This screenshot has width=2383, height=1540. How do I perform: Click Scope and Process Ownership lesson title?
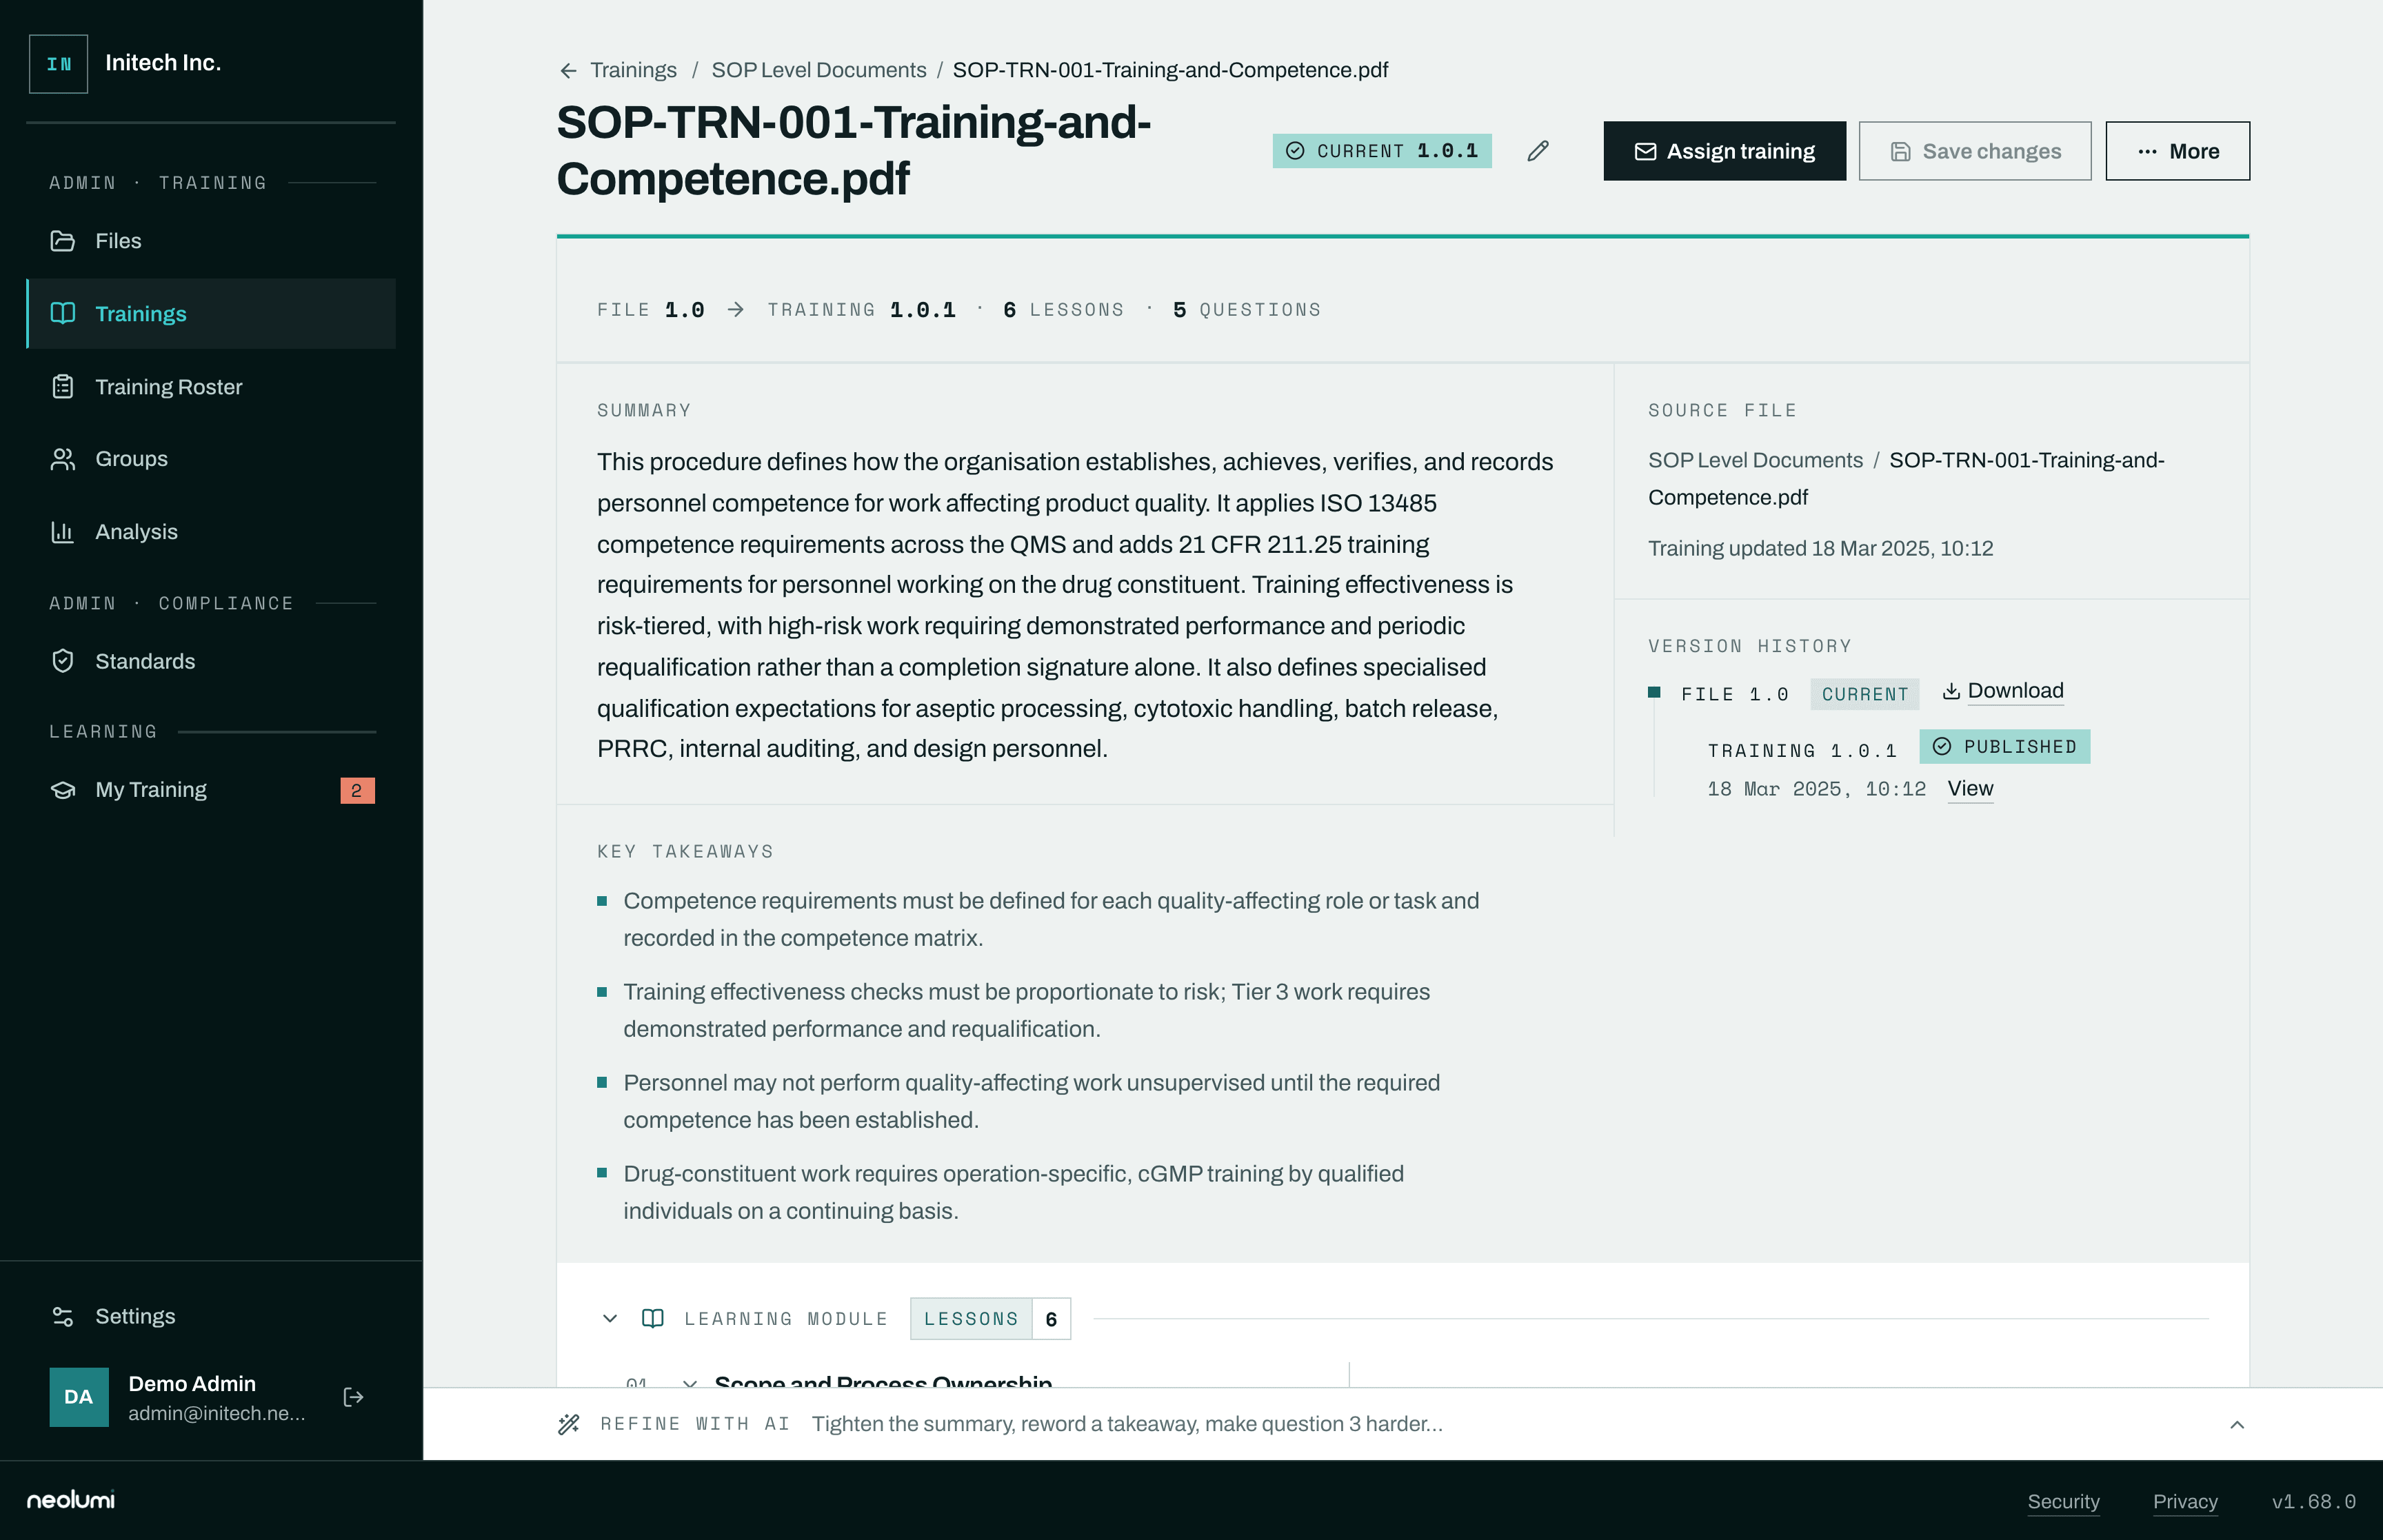click(883, 1382)
